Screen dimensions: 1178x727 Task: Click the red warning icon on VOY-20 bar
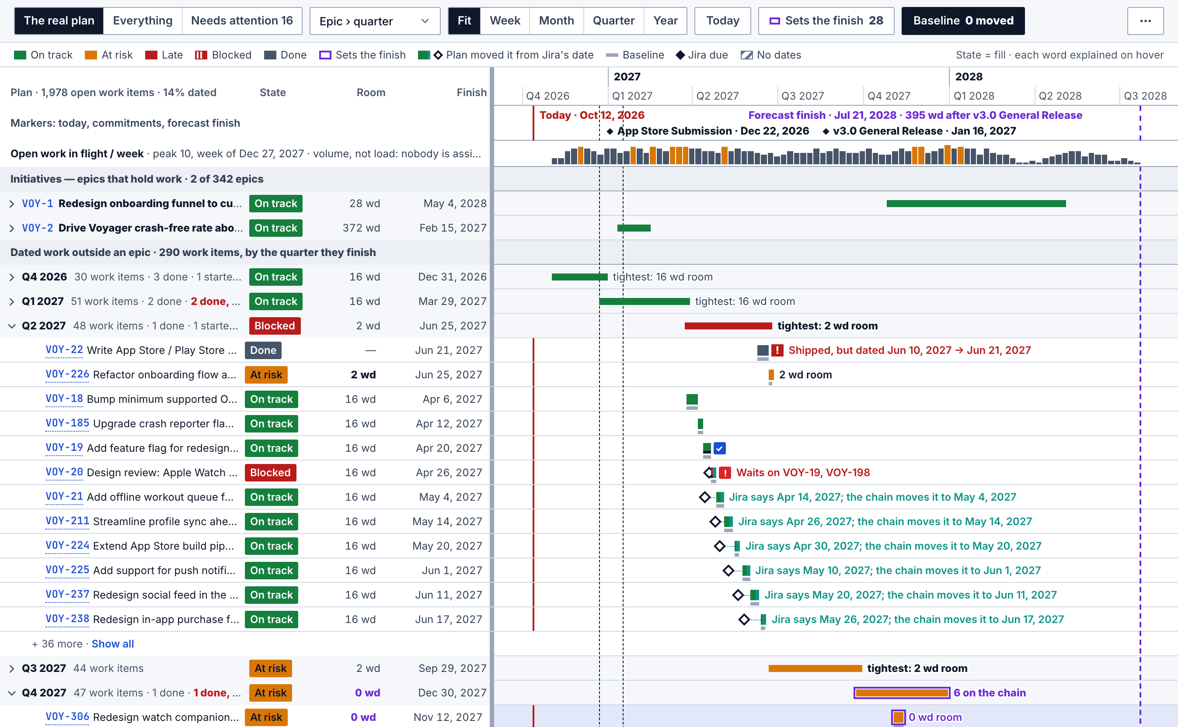725,473
